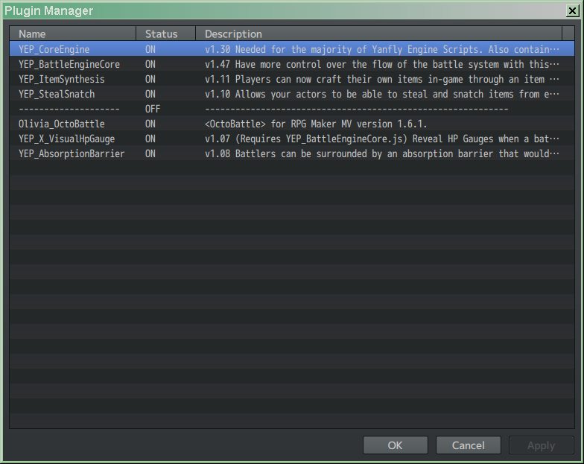Viewport: 584px width, 464px height.
Task: Click ON status of YEP_StealSnatch
Action: 150,94
